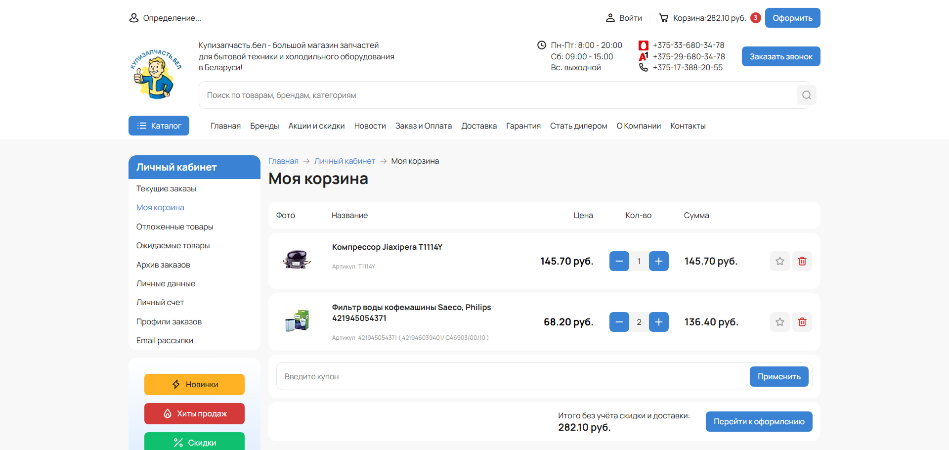The width and height of the screenshot is (949, 450).
Task: Go to Главная in the navigation bar
Action: pos(225,126)
